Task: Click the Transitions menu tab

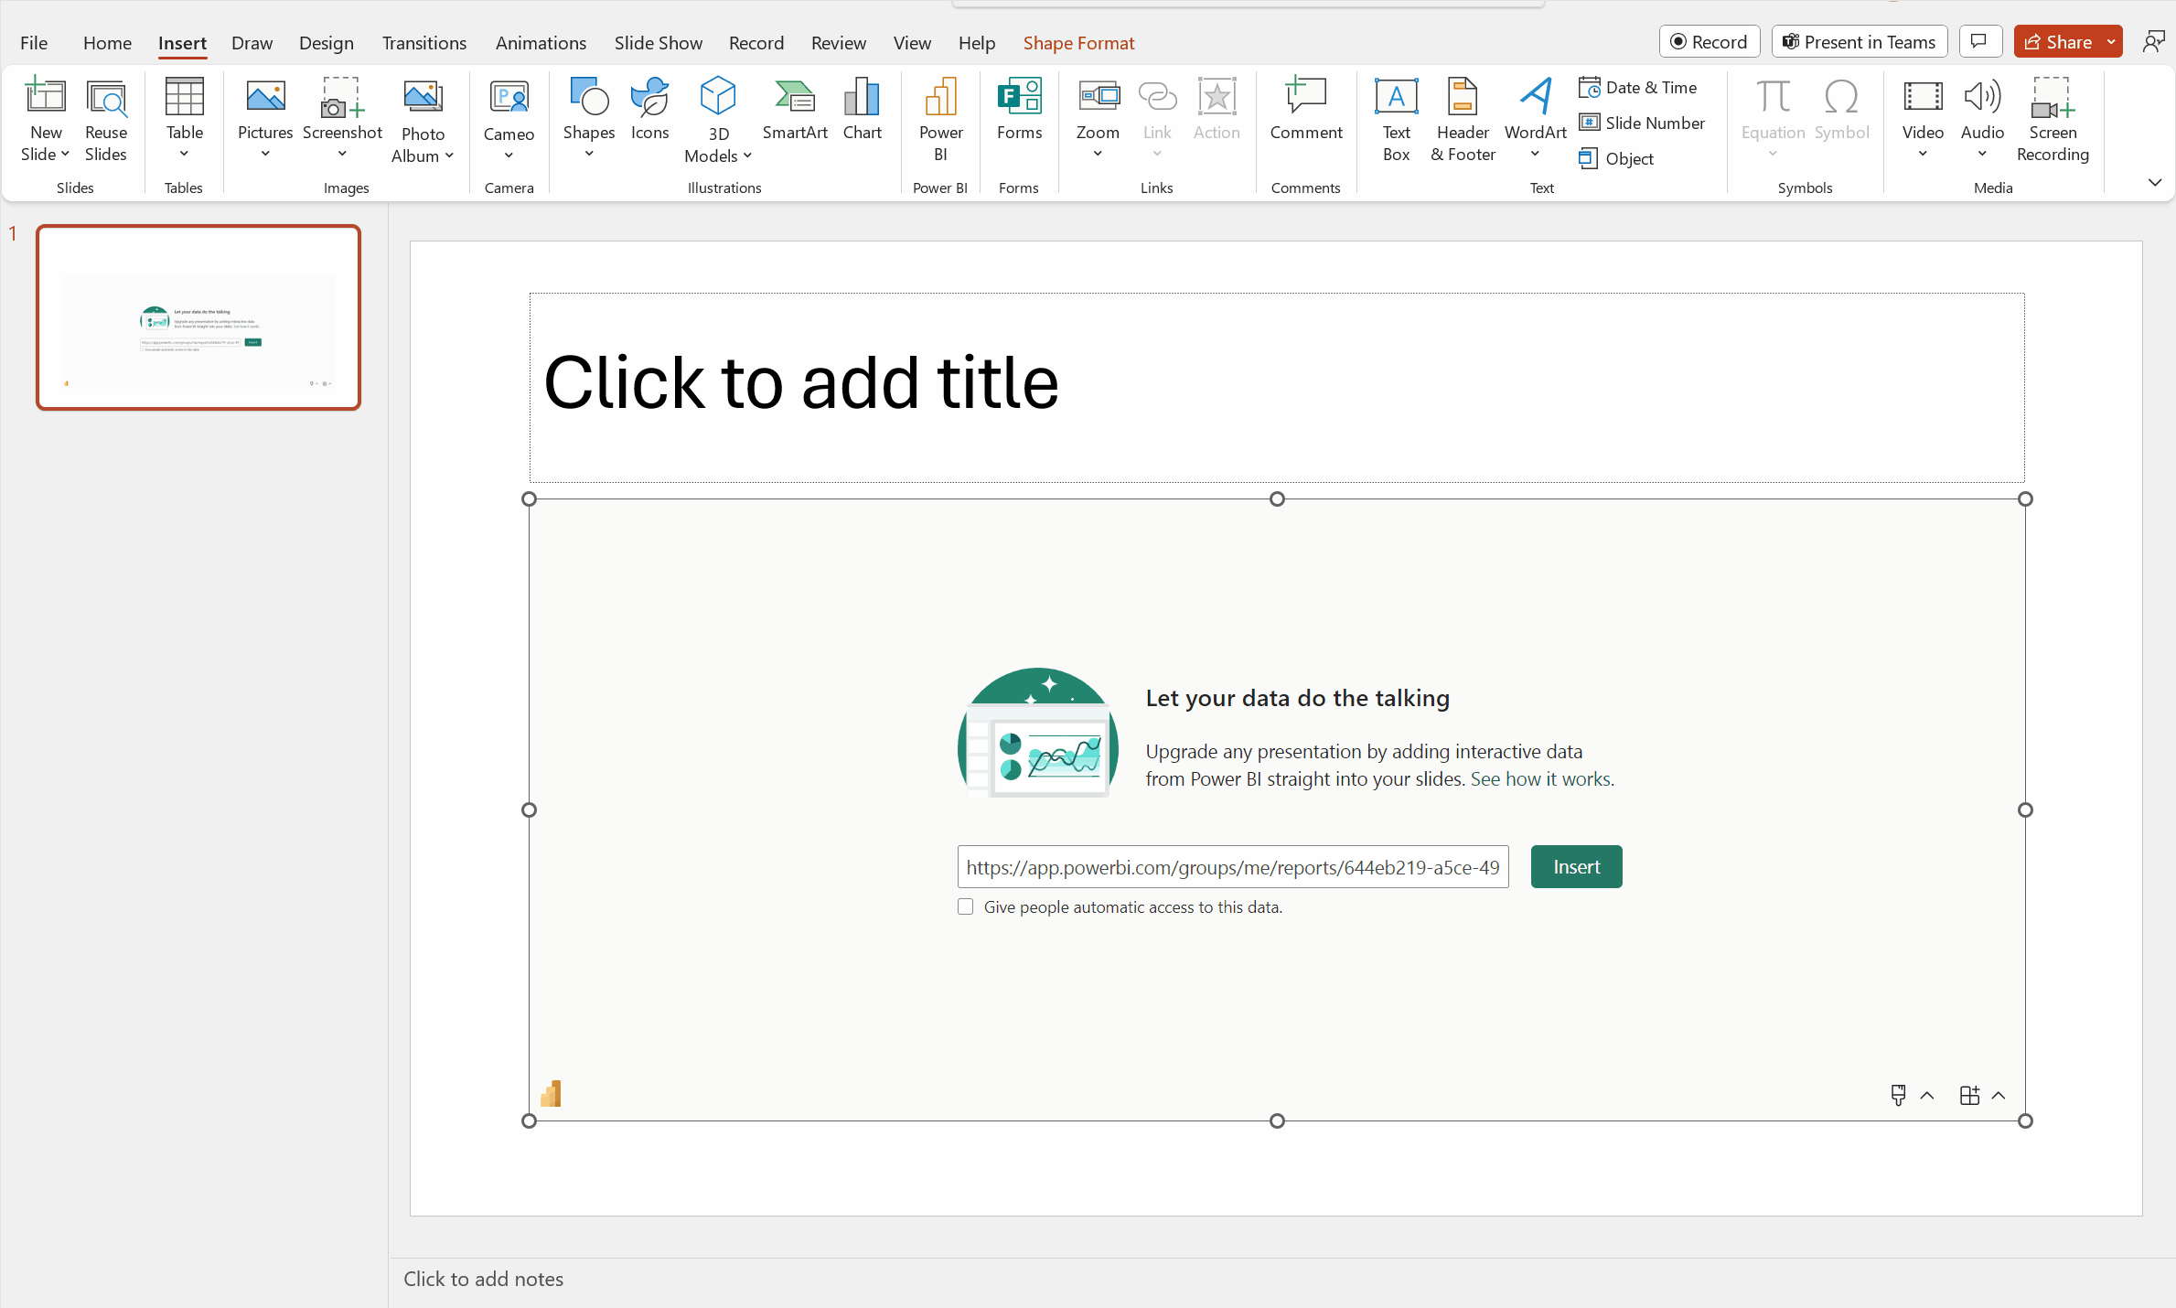Action: [423, 42]
